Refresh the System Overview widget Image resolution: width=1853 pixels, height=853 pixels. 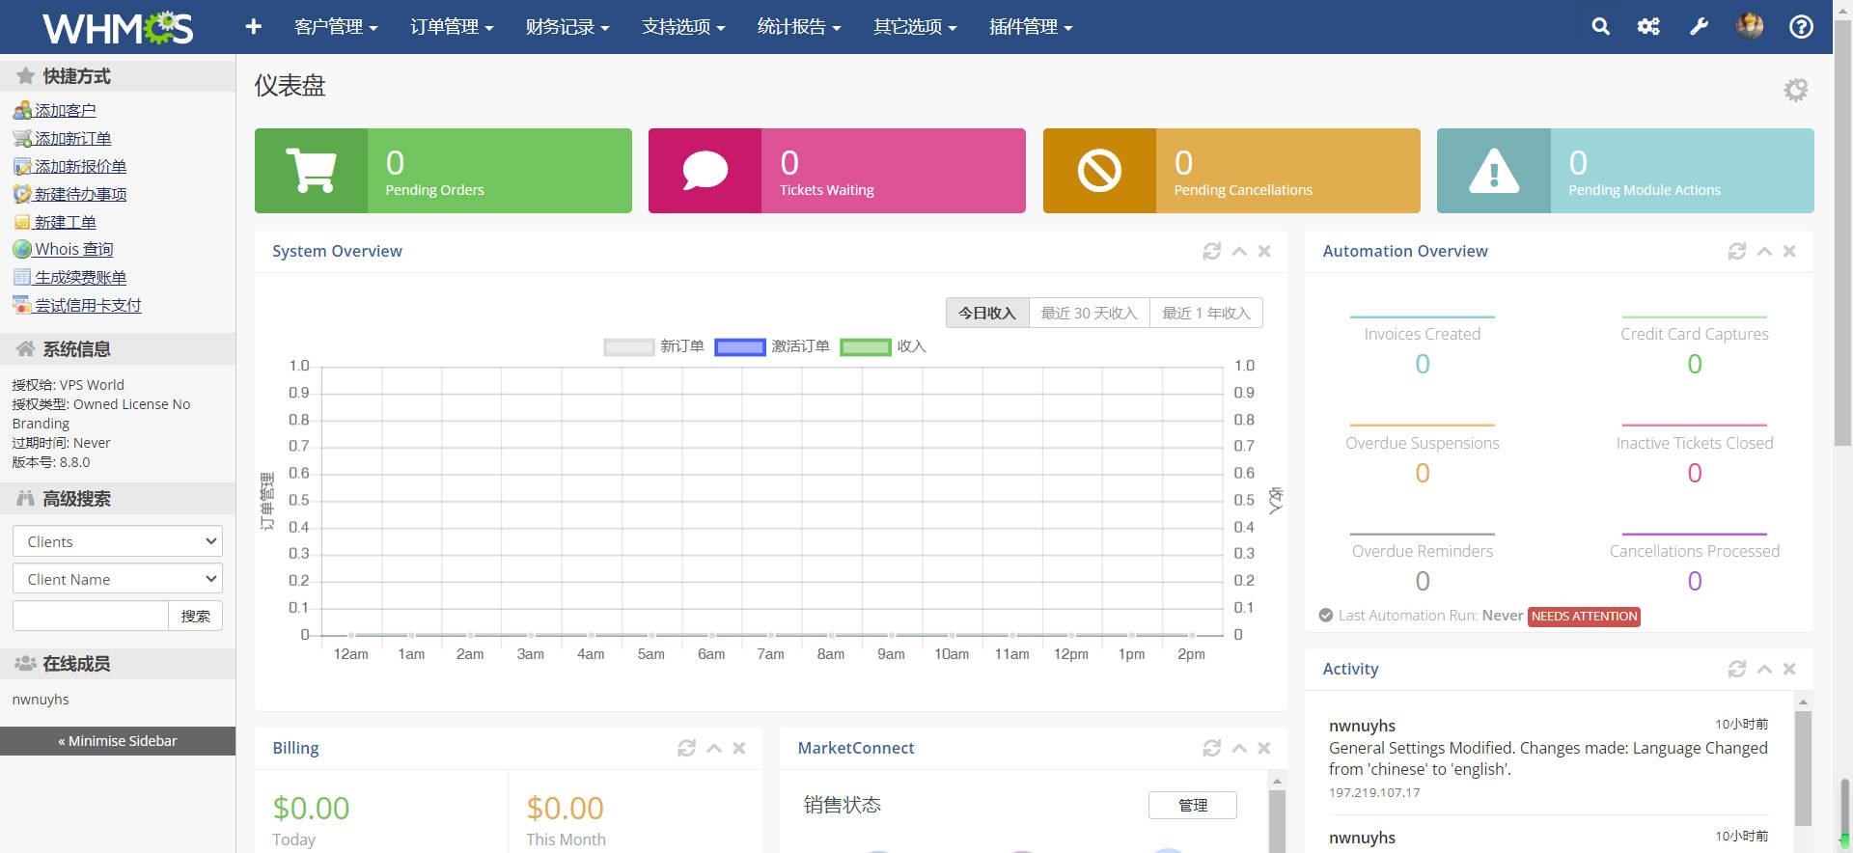pyautogui.click(x=1212, y=251)
